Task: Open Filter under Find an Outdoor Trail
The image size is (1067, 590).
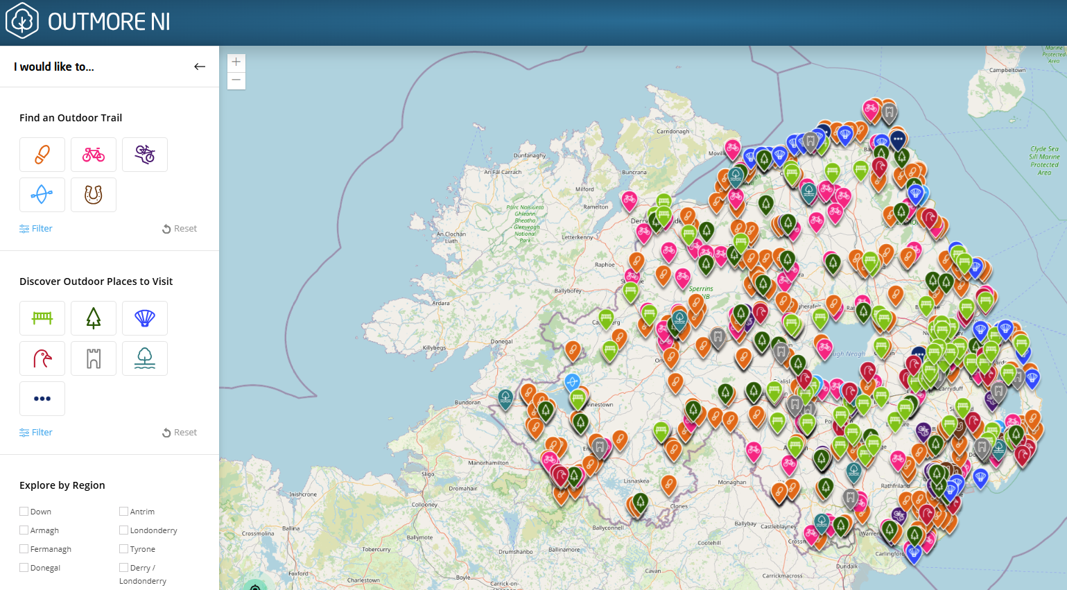Action: (36, 229)
